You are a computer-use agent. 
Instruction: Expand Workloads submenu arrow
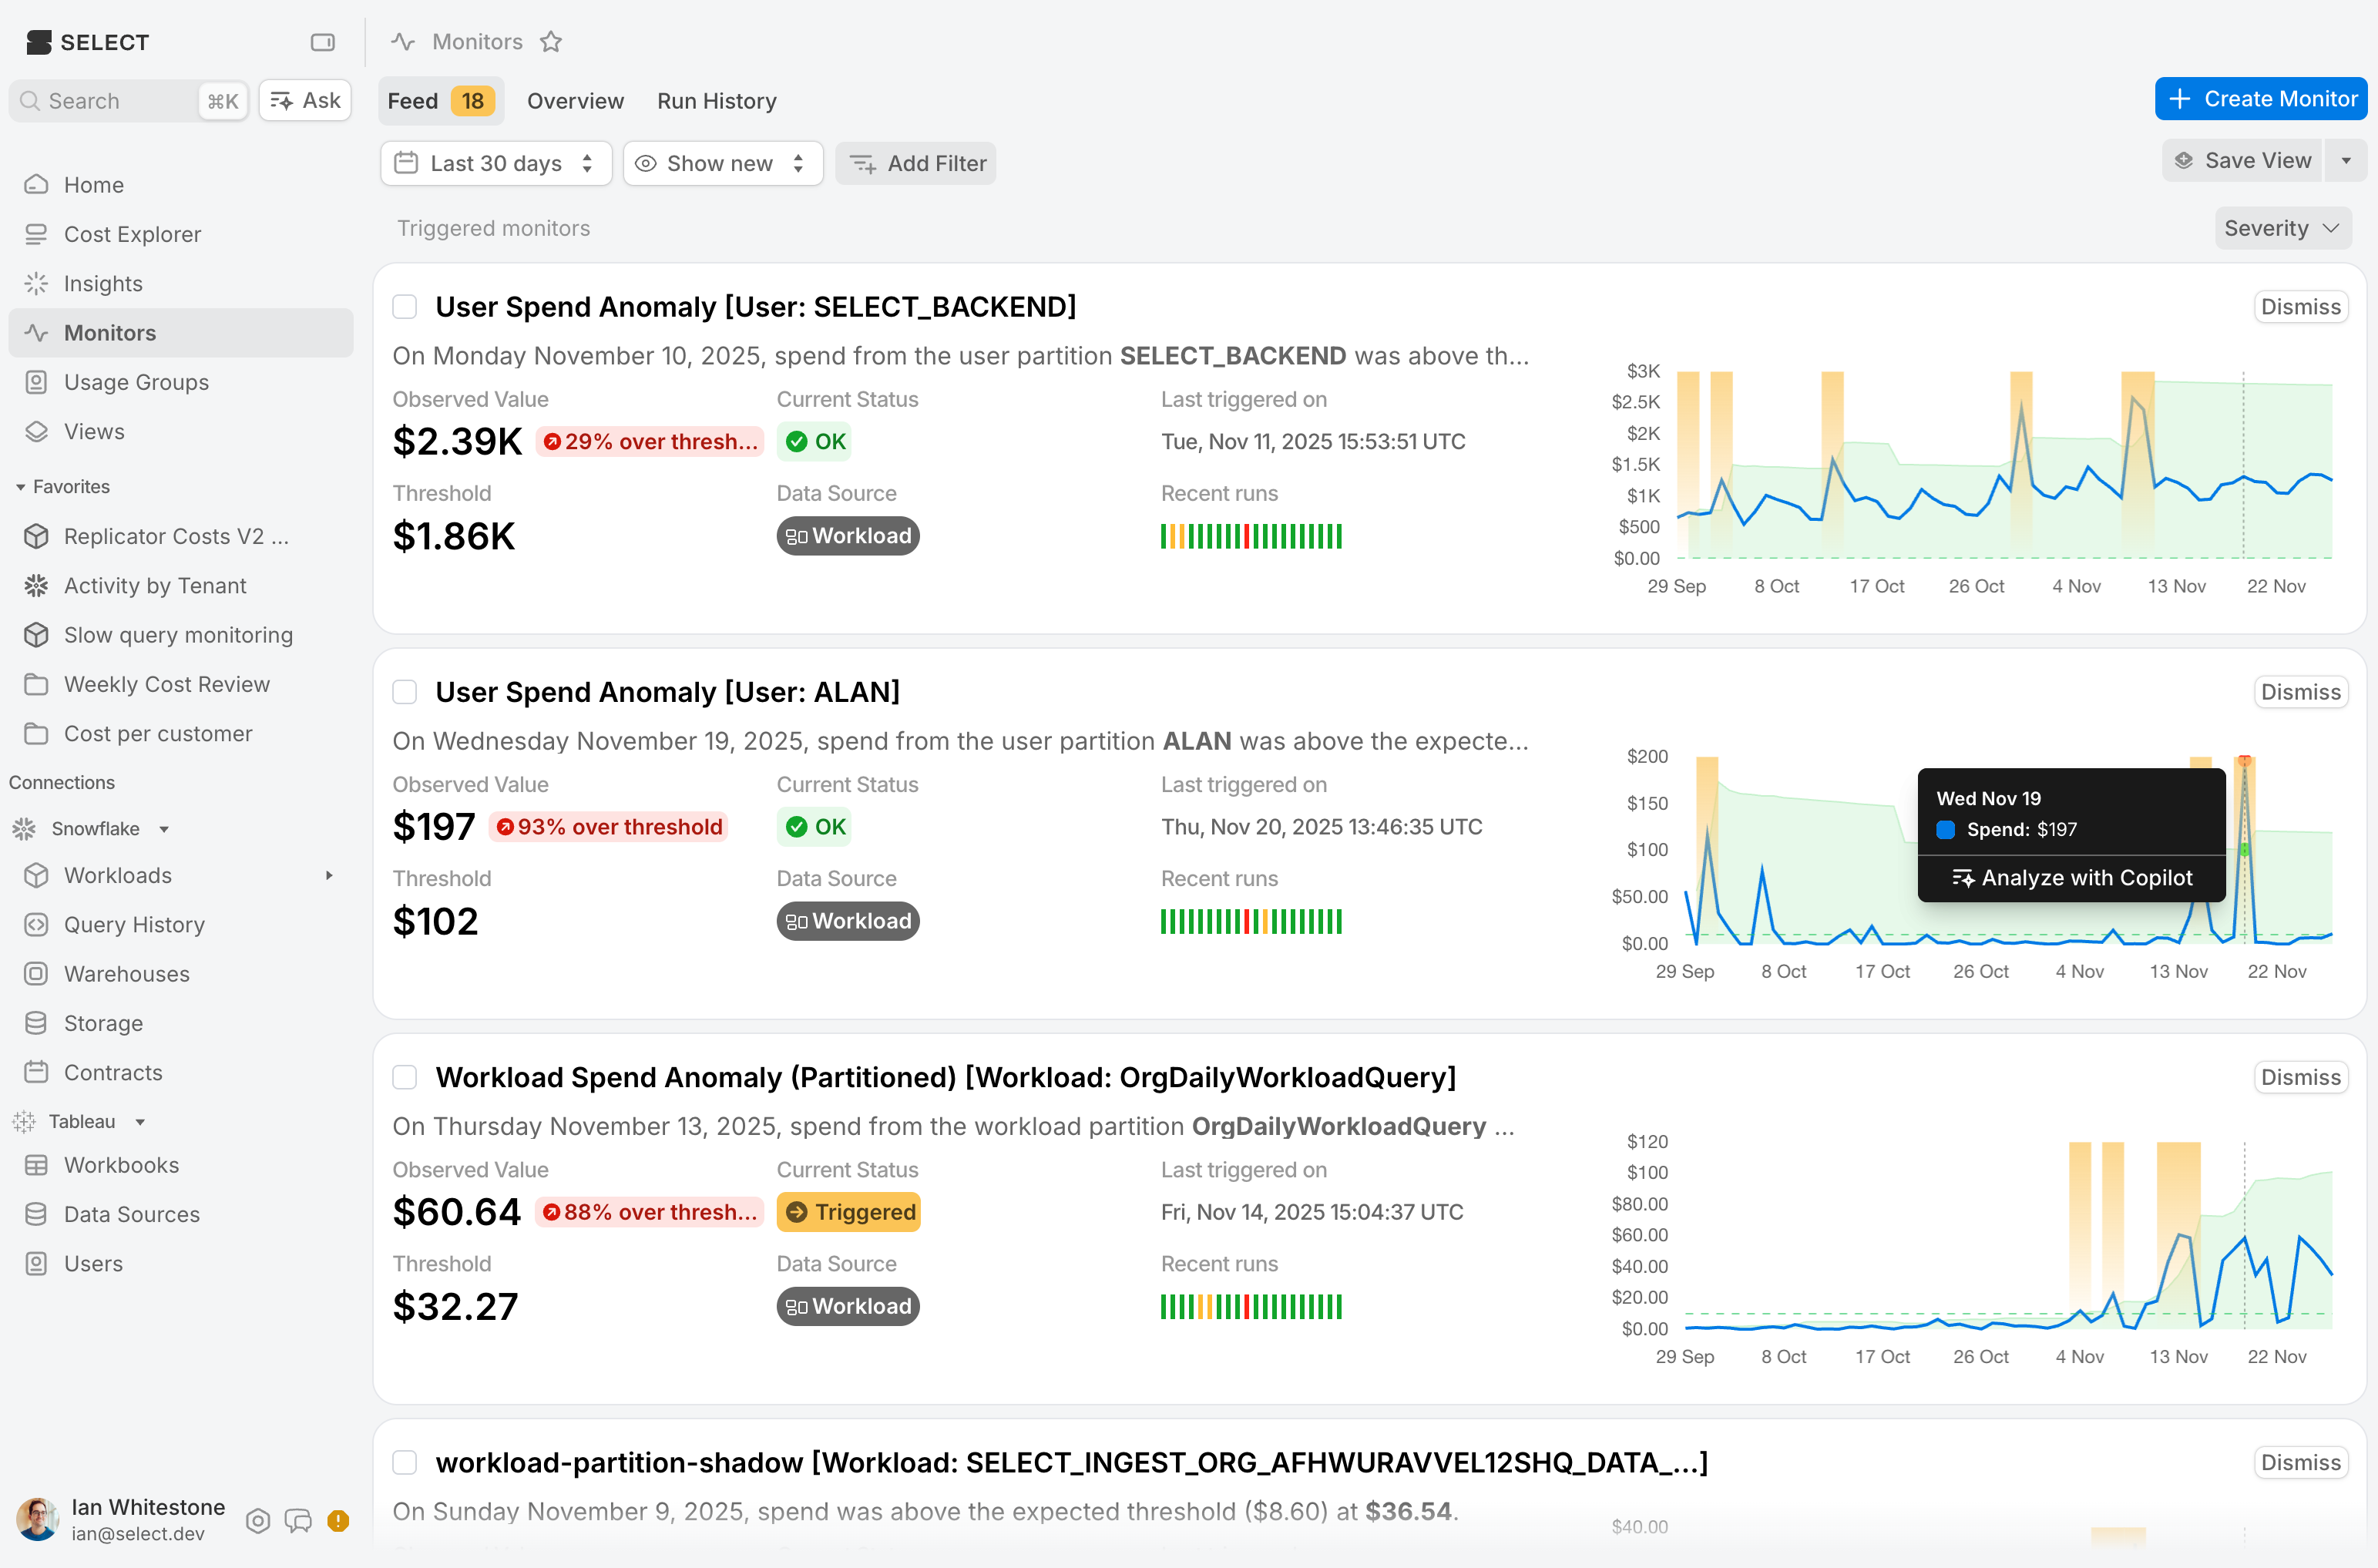click(x=329, y=876)
